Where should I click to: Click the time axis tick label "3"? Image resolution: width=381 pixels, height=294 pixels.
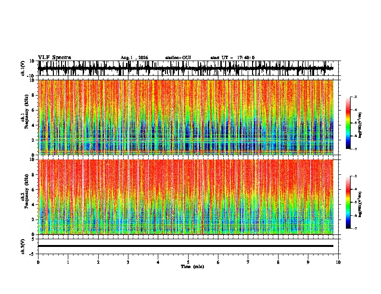pyautogui.click(x=128, y=262)
